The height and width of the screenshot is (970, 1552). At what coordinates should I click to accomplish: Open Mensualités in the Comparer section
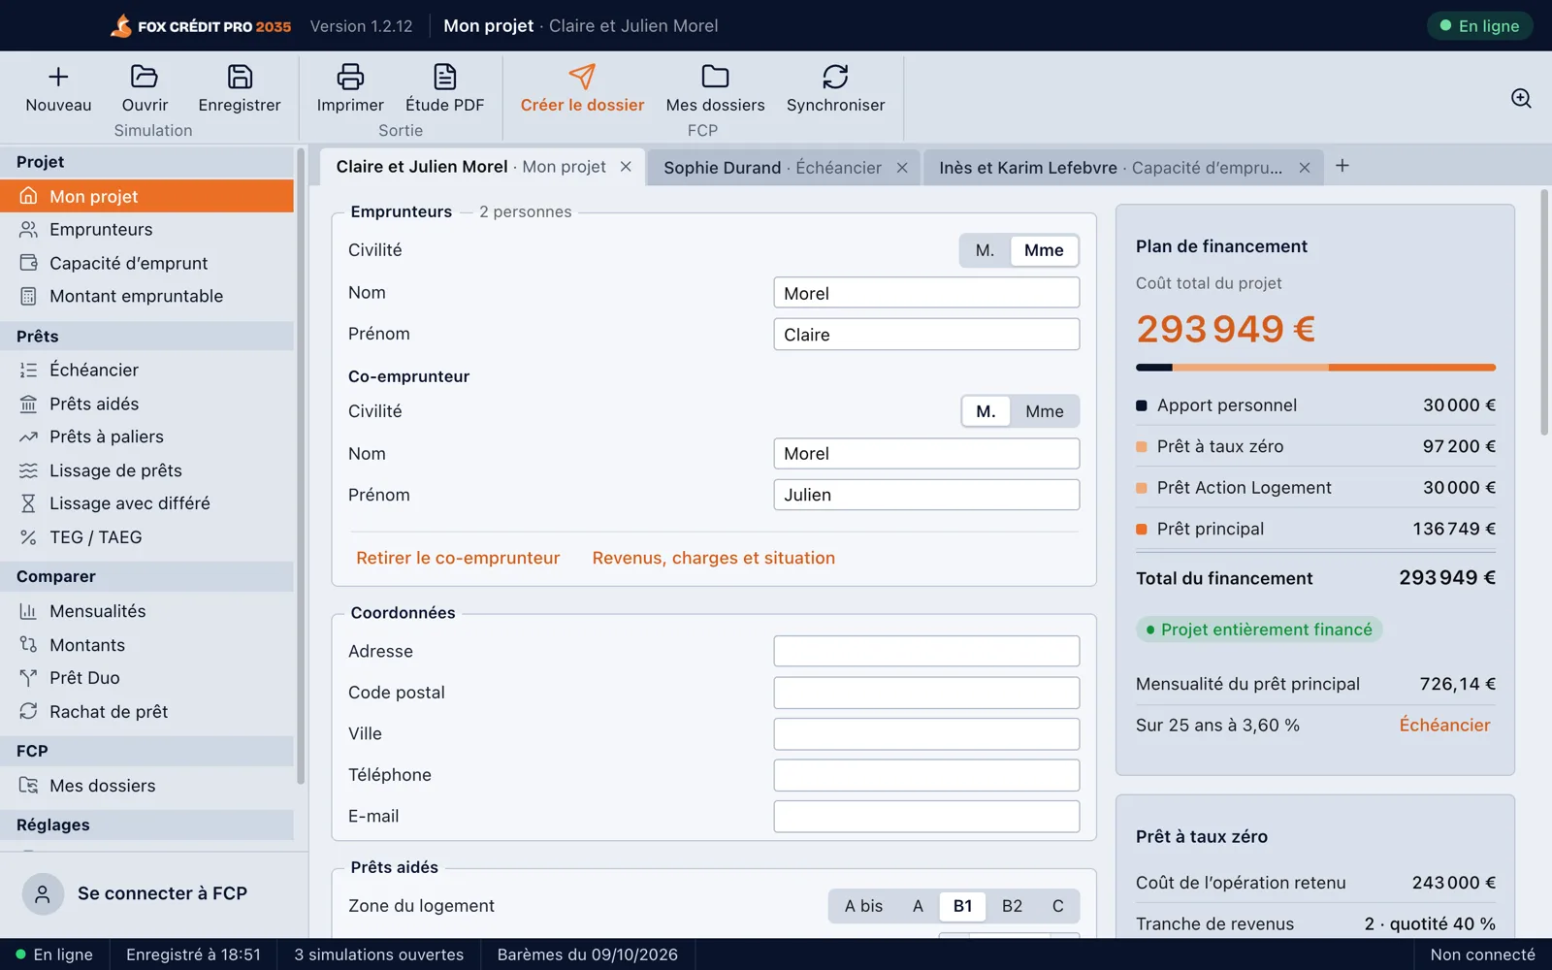(147, 611)
